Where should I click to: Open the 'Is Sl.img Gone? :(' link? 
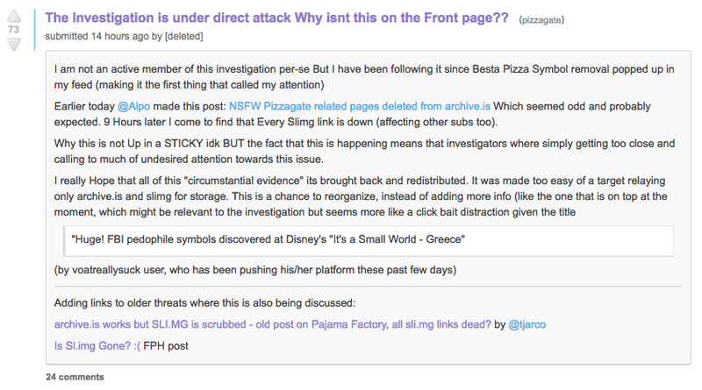point(97,345)
